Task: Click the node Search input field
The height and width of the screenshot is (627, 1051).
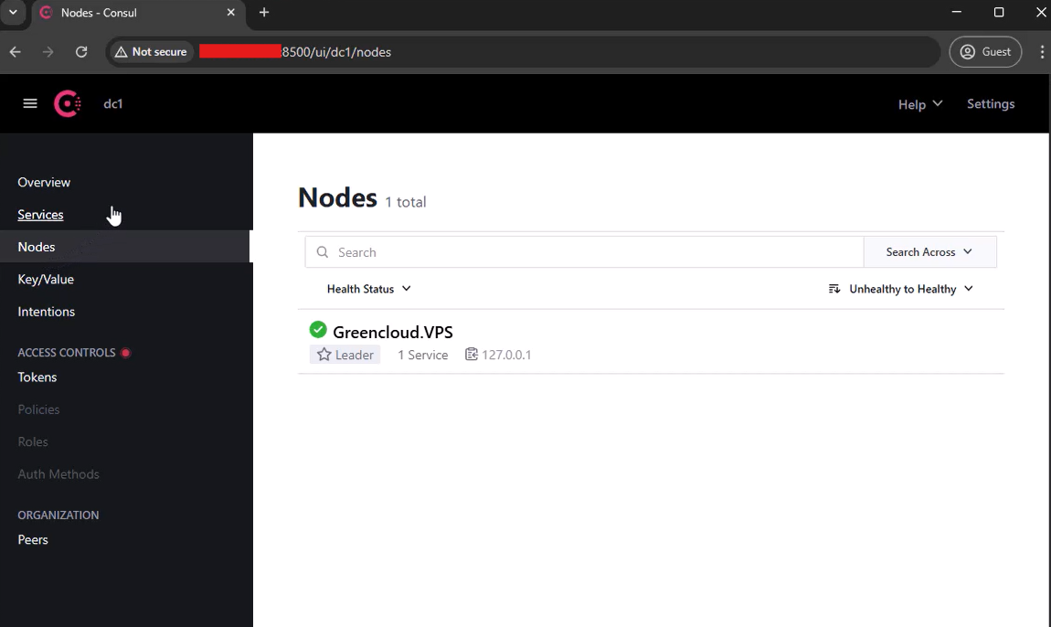Action: coord(585,252)
